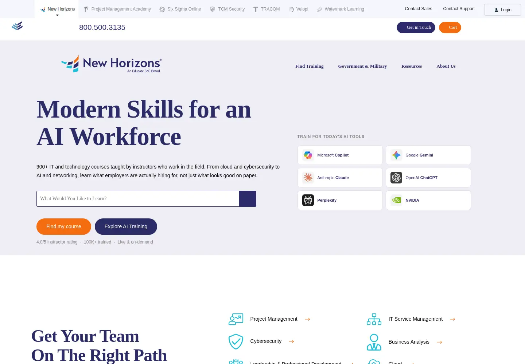
Task: Click the arrow next to Project Management
Action: coord(307,319)
